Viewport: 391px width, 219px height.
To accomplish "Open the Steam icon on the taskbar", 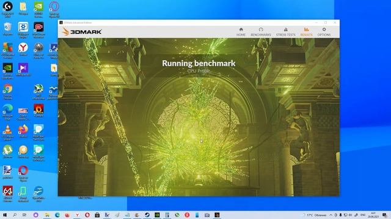I will point(147,215).
